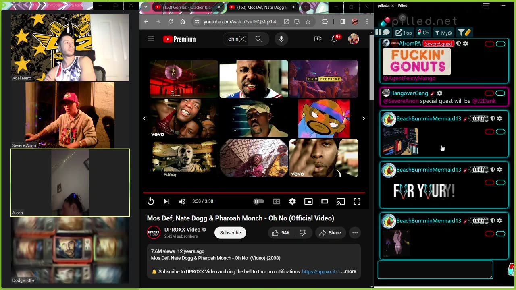This screenshot has height=290, width=516.
Task: Open the UPROXX Video channel name
Action: (182, 230)
